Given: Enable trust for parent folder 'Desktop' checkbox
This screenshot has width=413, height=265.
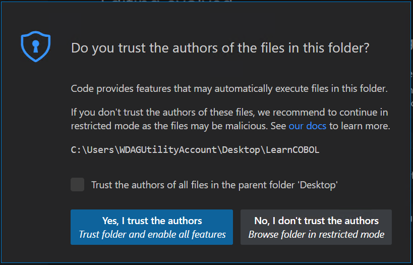Looking at the screenshot, I should click(78, 185).
